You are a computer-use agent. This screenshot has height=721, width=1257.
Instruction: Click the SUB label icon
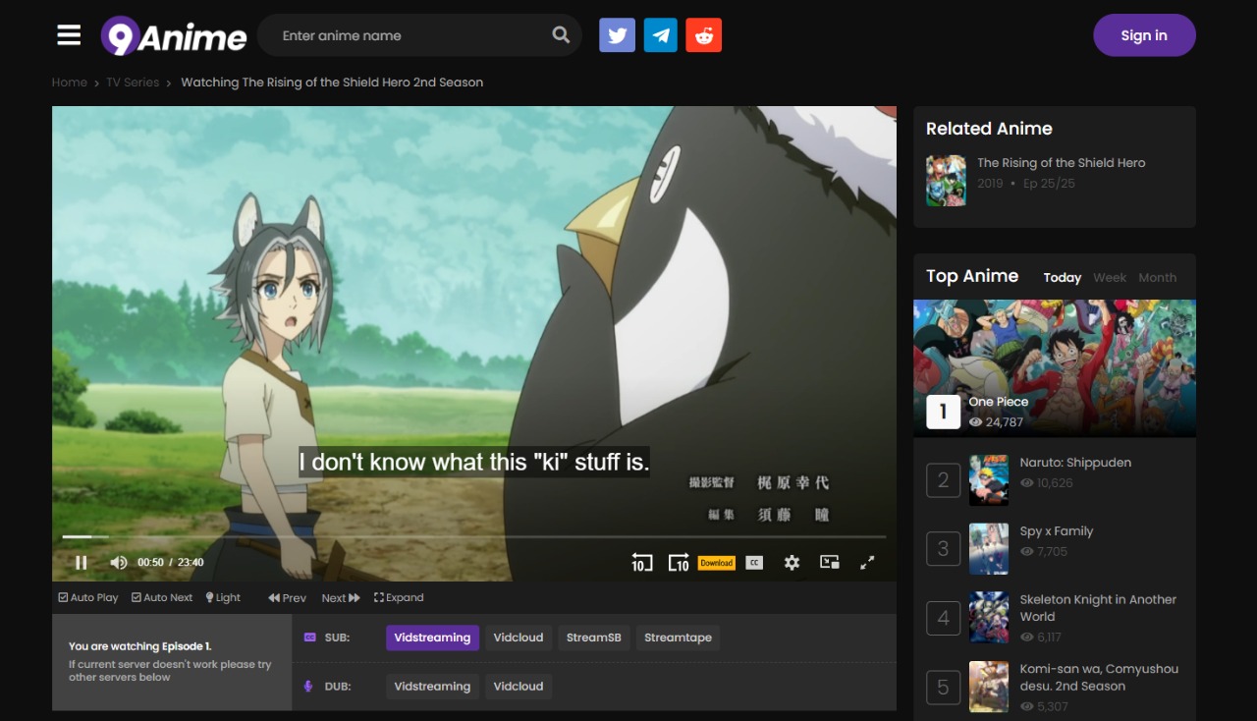point(309,638)
